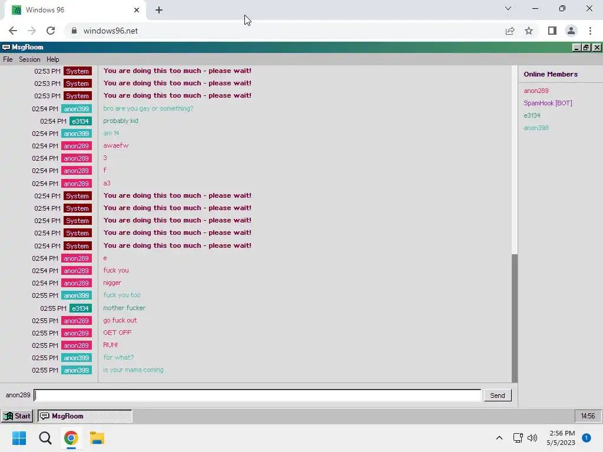Show hidden system tray icons
603x452 pixels.
499,438
